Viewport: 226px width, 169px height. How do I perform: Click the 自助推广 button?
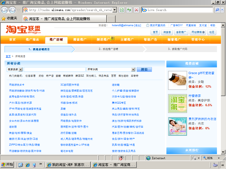[181, 32]
